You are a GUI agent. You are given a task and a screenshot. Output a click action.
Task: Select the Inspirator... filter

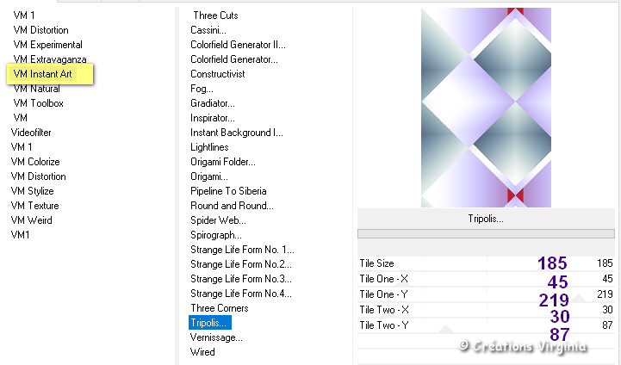[213, 118]
